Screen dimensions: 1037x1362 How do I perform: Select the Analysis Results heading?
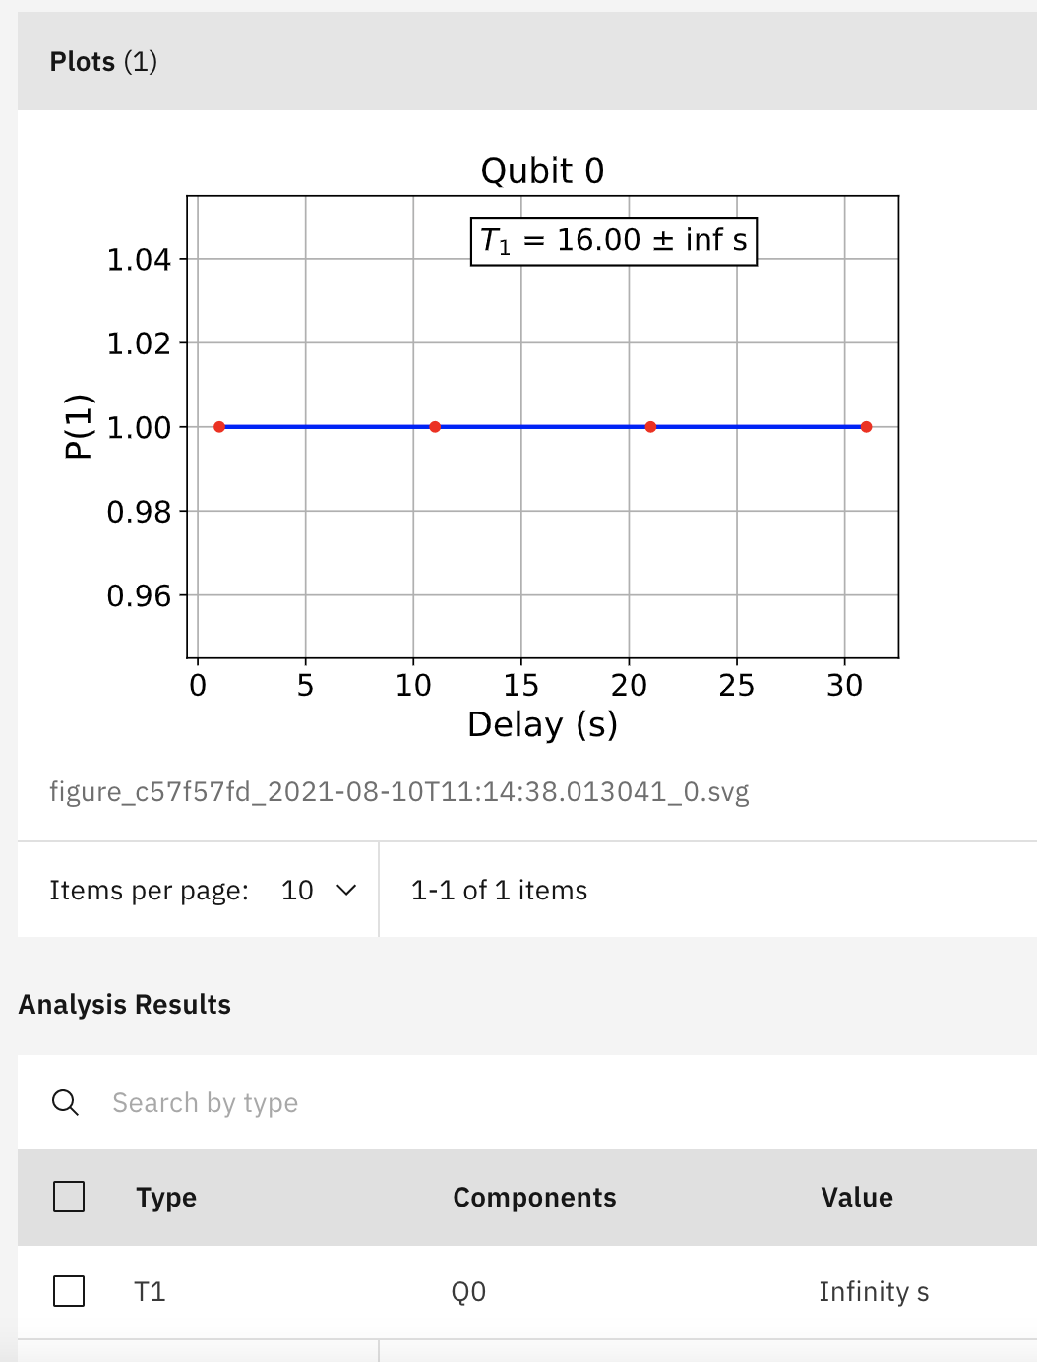[x=124, y=1004]
